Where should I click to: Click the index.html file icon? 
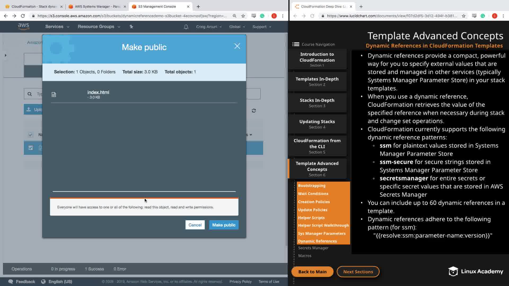pyautogui.click(x=54, y=95)
